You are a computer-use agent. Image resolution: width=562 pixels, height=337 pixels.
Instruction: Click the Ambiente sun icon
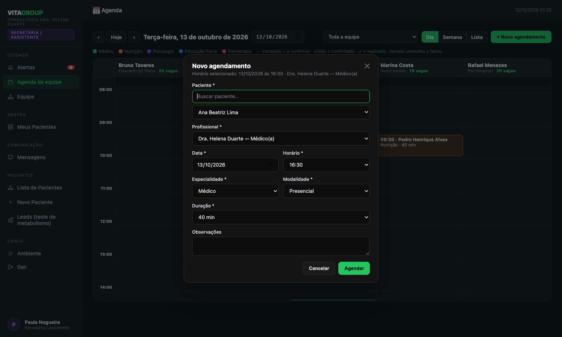tap(10, 253)
